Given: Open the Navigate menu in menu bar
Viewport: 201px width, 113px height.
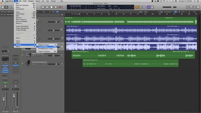Looking at the screenshot, I should [x=31, y=1].
